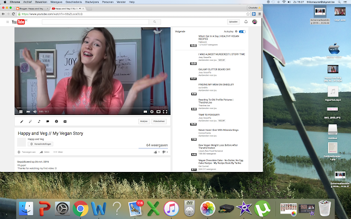Open "GALAXY GLITTER BEARD DIY" suggested video

[x=214, y=70]
